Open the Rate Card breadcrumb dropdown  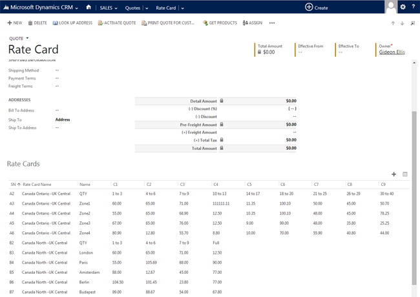point(183,8)
